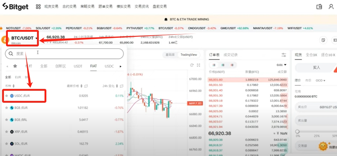The width and height of the screenshot is (337, 156).
Task: Favorite the SOL /EUR pair star
Action: [x=7, y=144]
